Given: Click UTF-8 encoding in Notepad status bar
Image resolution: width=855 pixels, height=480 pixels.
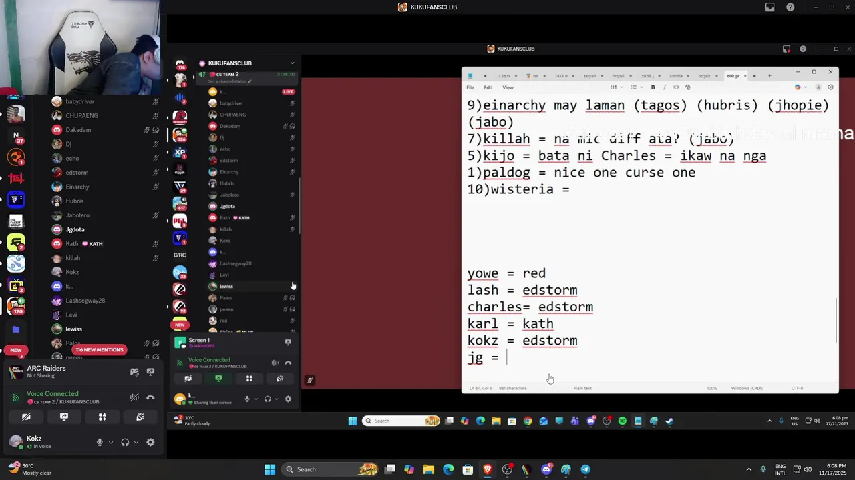Looking at the screenshot, I should (797, 388).
